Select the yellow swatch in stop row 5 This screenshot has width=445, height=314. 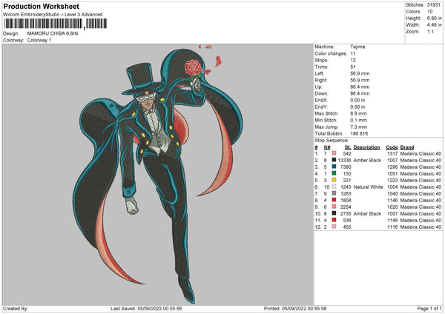(x=334, y=180)
